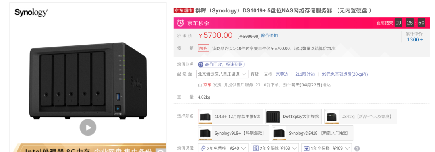Image resolution: width=435 pixels, height=152 pixels.
Task: Select the 1019+ 12月爆款主推5盘 option
Action: coord(230,117)
